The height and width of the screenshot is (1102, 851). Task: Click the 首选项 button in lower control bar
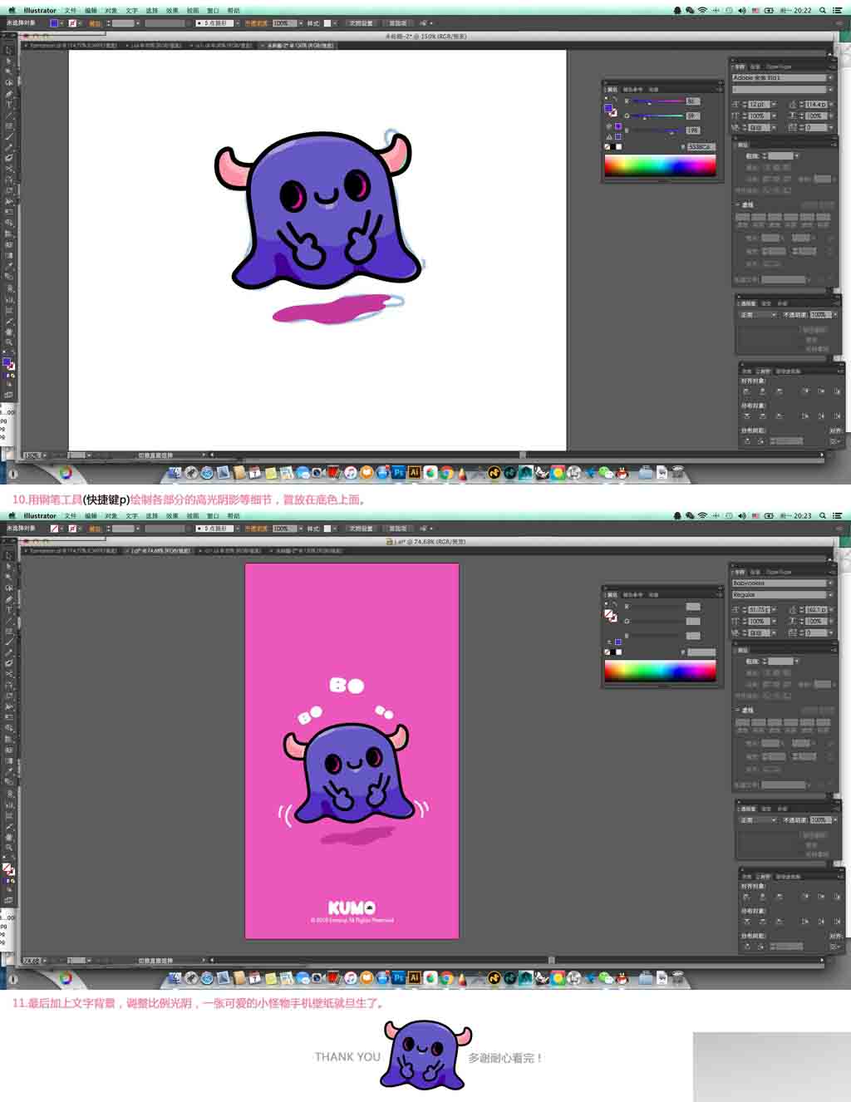pos(398,529)
